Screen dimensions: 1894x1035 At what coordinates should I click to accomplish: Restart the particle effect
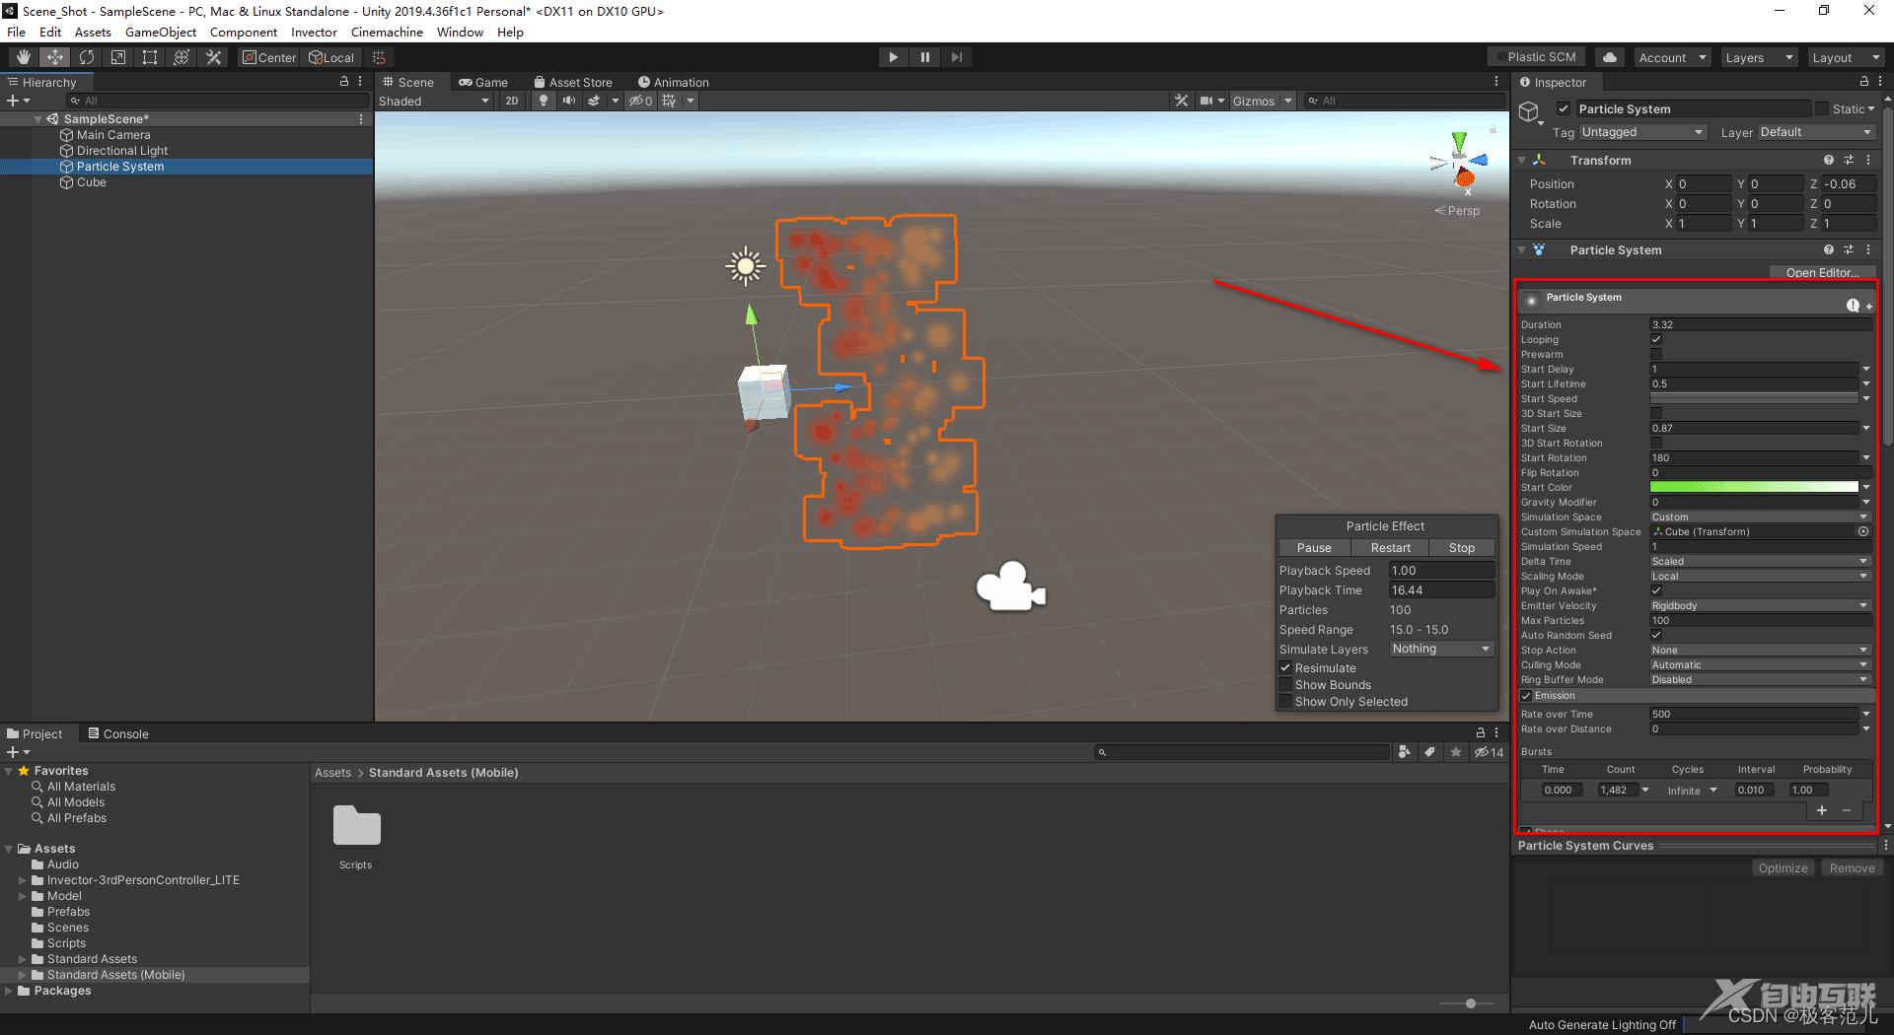click(x=1390, y=547)
